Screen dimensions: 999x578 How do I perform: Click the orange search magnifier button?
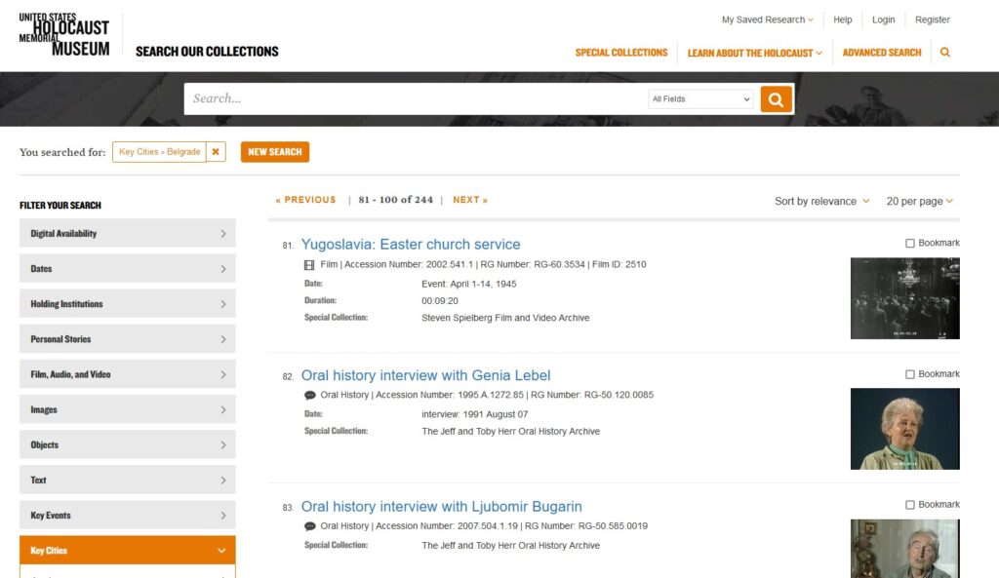click(776, 99)
